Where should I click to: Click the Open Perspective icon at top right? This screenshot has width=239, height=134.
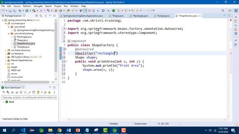230,11
